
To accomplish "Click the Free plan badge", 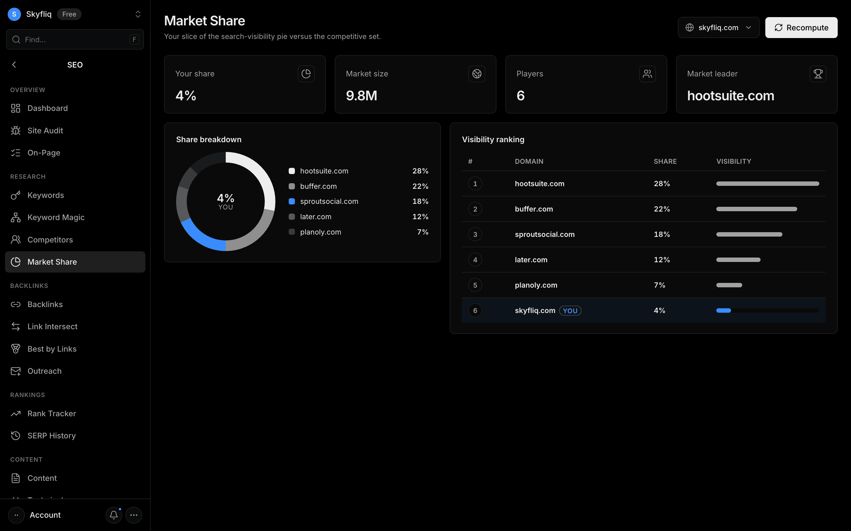I will click(x=69, y=14).
